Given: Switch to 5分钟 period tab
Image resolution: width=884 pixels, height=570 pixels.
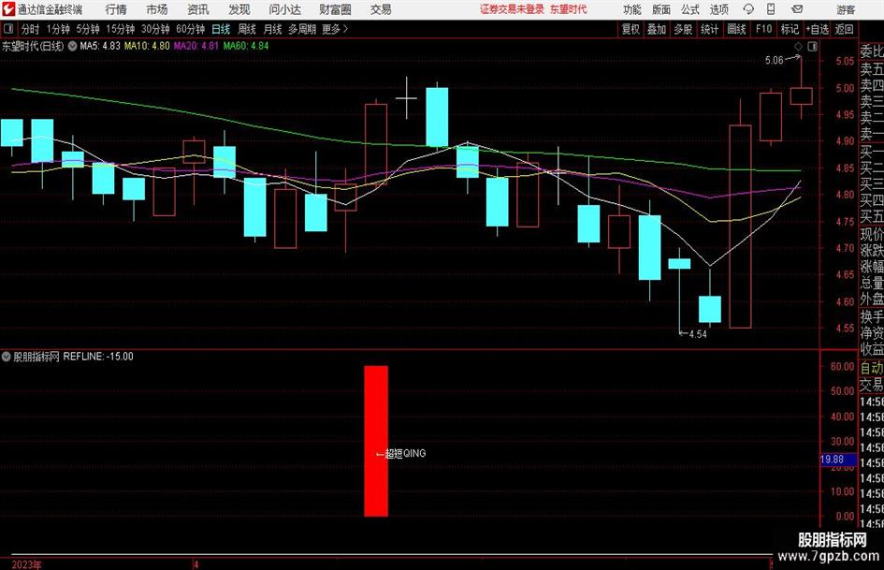Looking at the screenshot, I should tap(88, 29).
